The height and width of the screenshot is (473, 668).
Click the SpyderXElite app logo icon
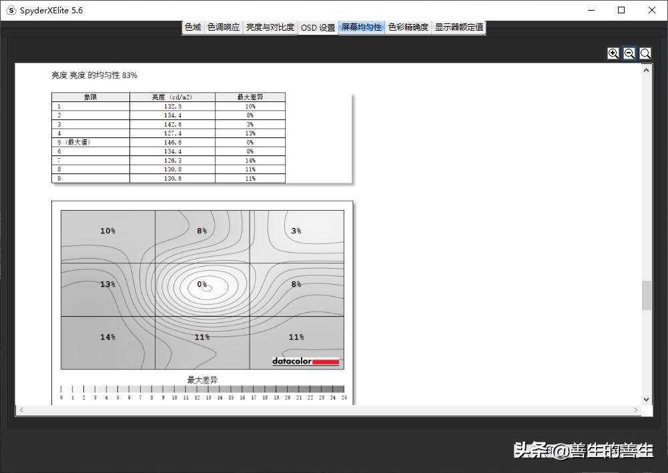(x=11, y=10)
